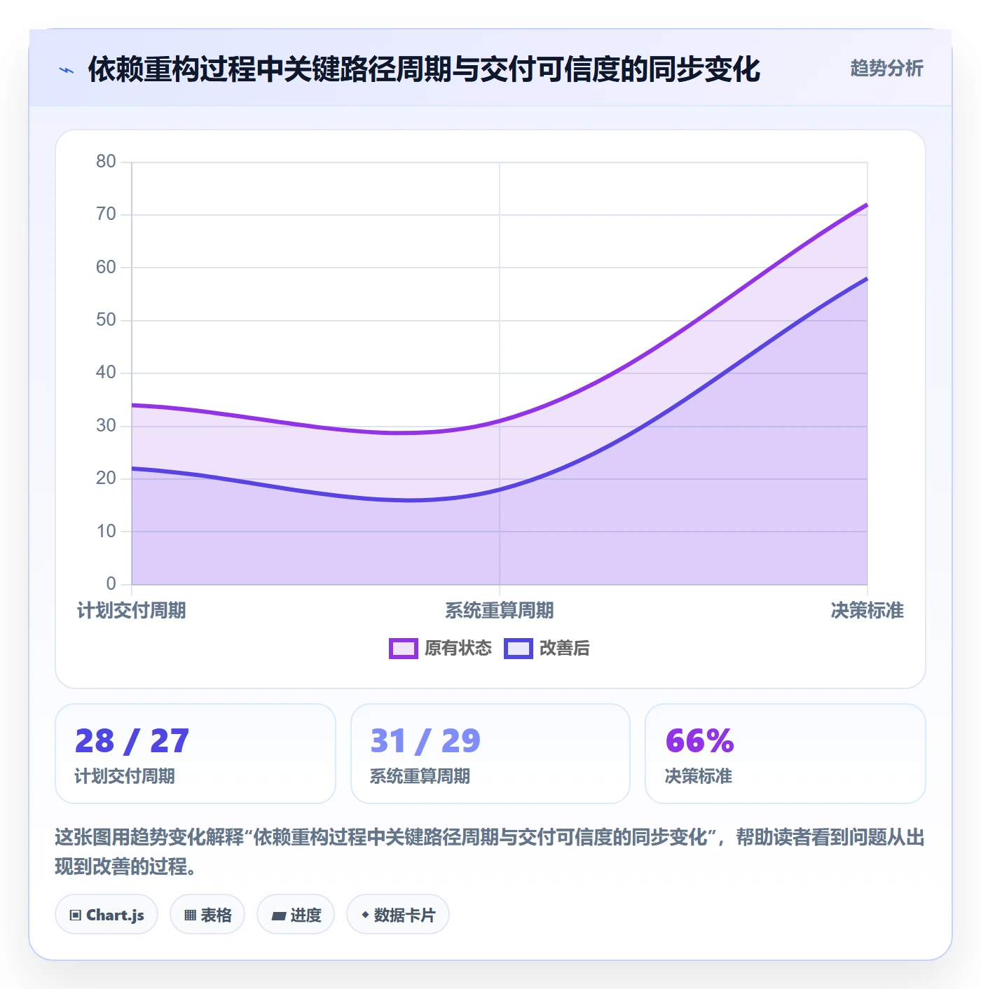Open the 28 / 27 计划交付周期 card
The height and width of the screenshot is (989, 981).
pos(195,754)
